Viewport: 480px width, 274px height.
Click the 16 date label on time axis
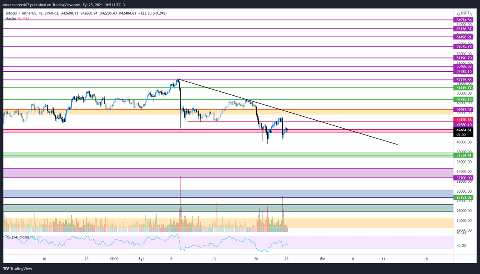[44, 259]
